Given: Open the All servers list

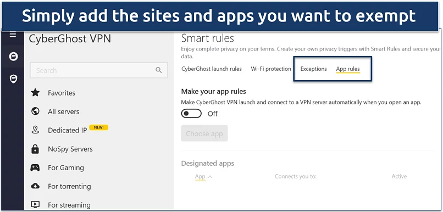Looking at the screenshot, I should 63,111.
